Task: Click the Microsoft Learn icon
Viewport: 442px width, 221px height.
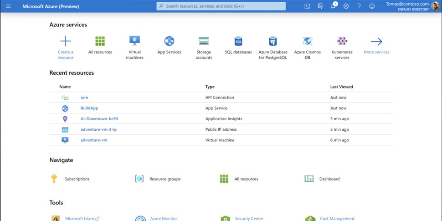Action: [56, 219]
